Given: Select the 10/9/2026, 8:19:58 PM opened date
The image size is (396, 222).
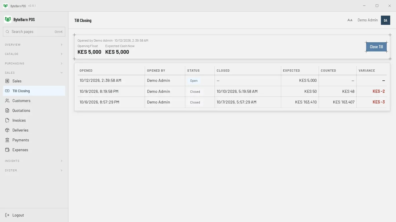Looking at the screenshot, I should tap(99, 91).
